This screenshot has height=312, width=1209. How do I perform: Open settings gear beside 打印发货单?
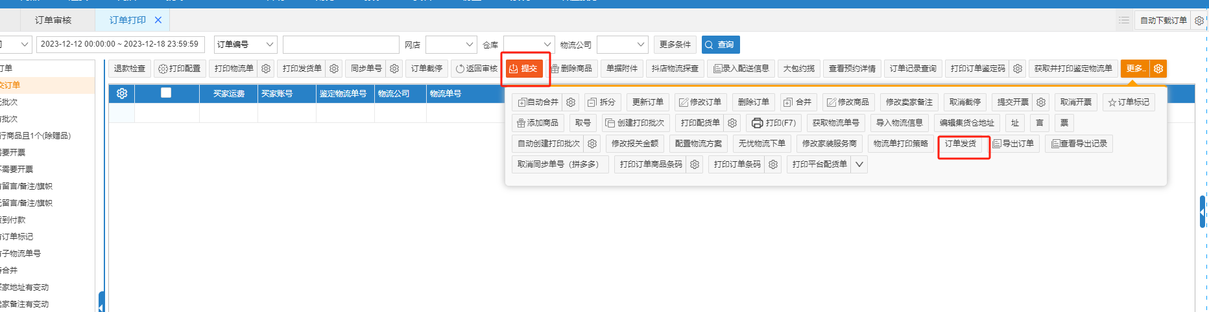click(x=334, y=69)
